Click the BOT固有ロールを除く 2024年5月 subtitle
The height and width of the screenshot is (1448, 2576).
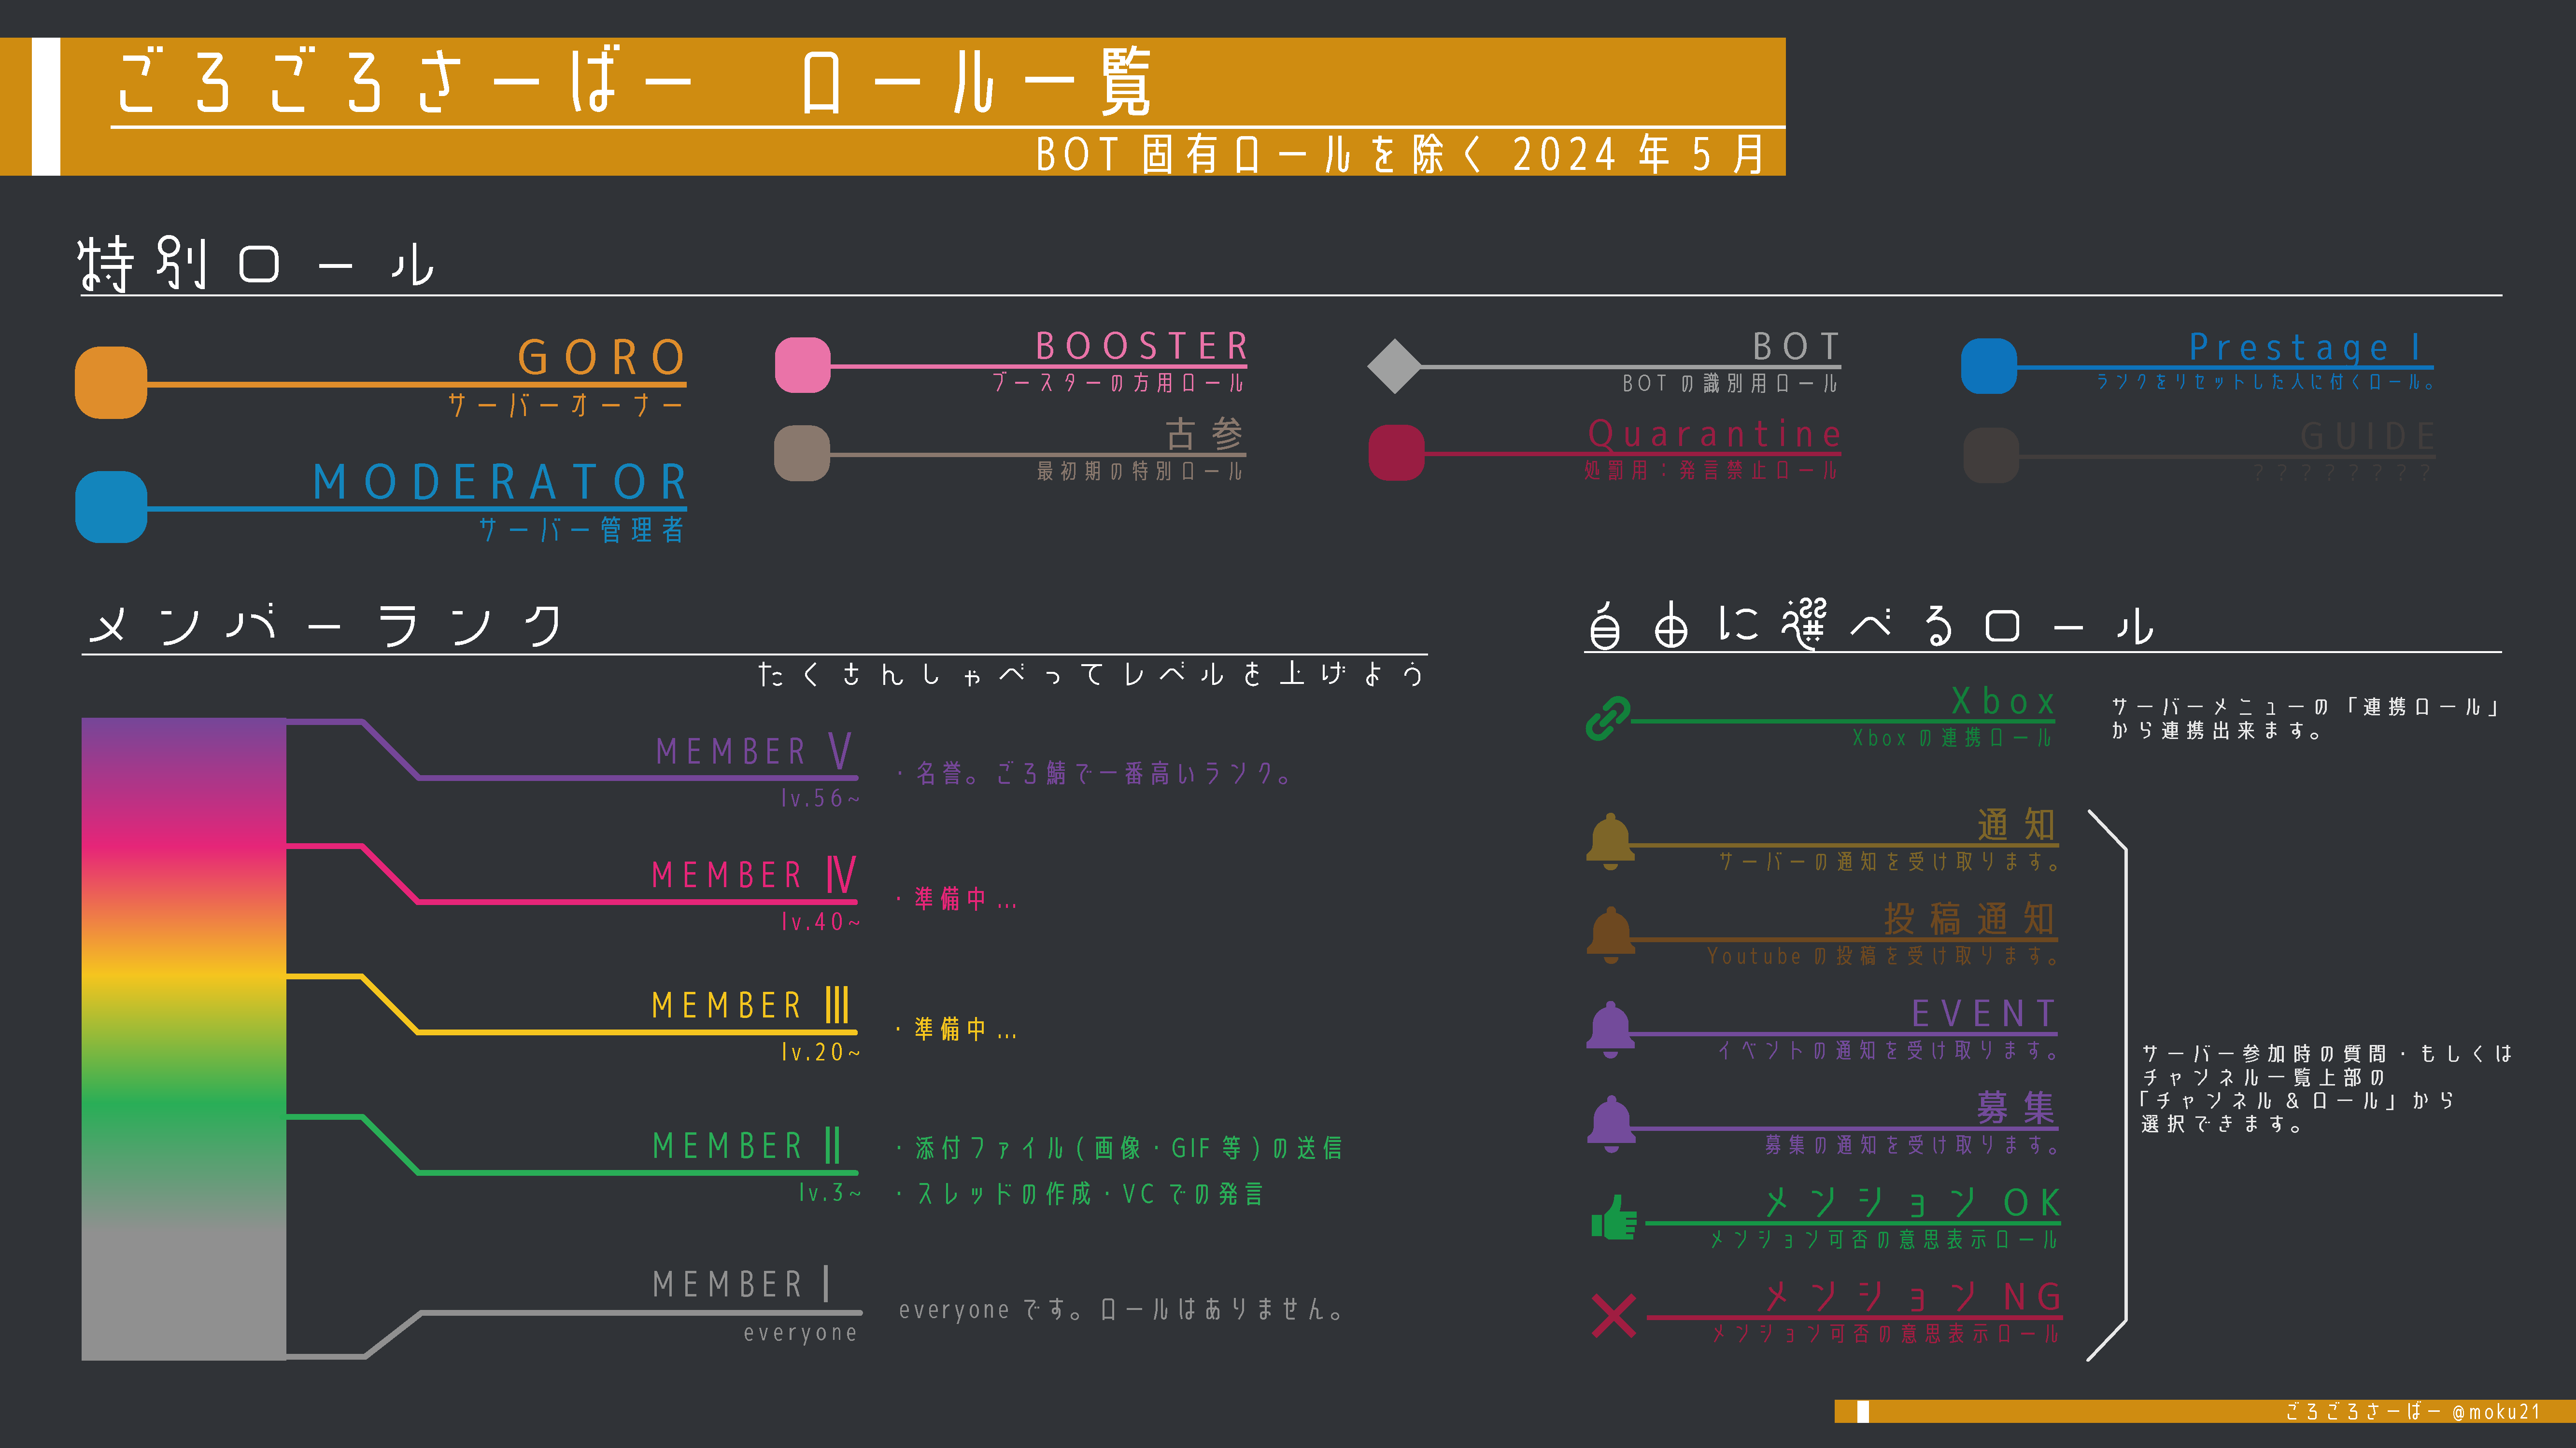(1401, 155)
